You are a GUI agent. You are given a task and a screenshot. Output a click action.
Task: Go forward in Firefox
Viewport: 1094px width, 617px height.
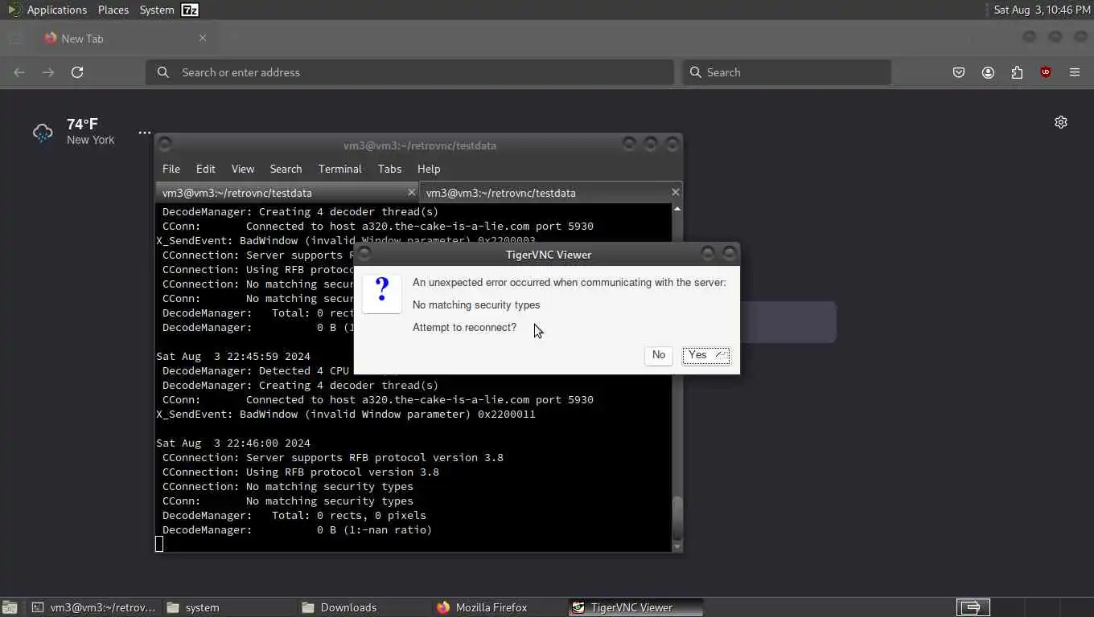[x=48, y=72]
